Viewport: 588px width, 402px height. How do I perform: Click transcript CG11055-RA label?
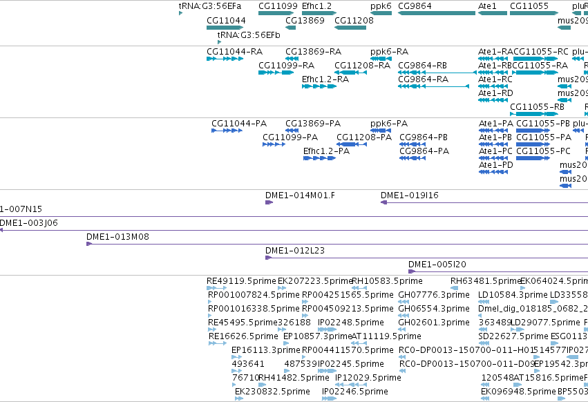click(540, 66)
